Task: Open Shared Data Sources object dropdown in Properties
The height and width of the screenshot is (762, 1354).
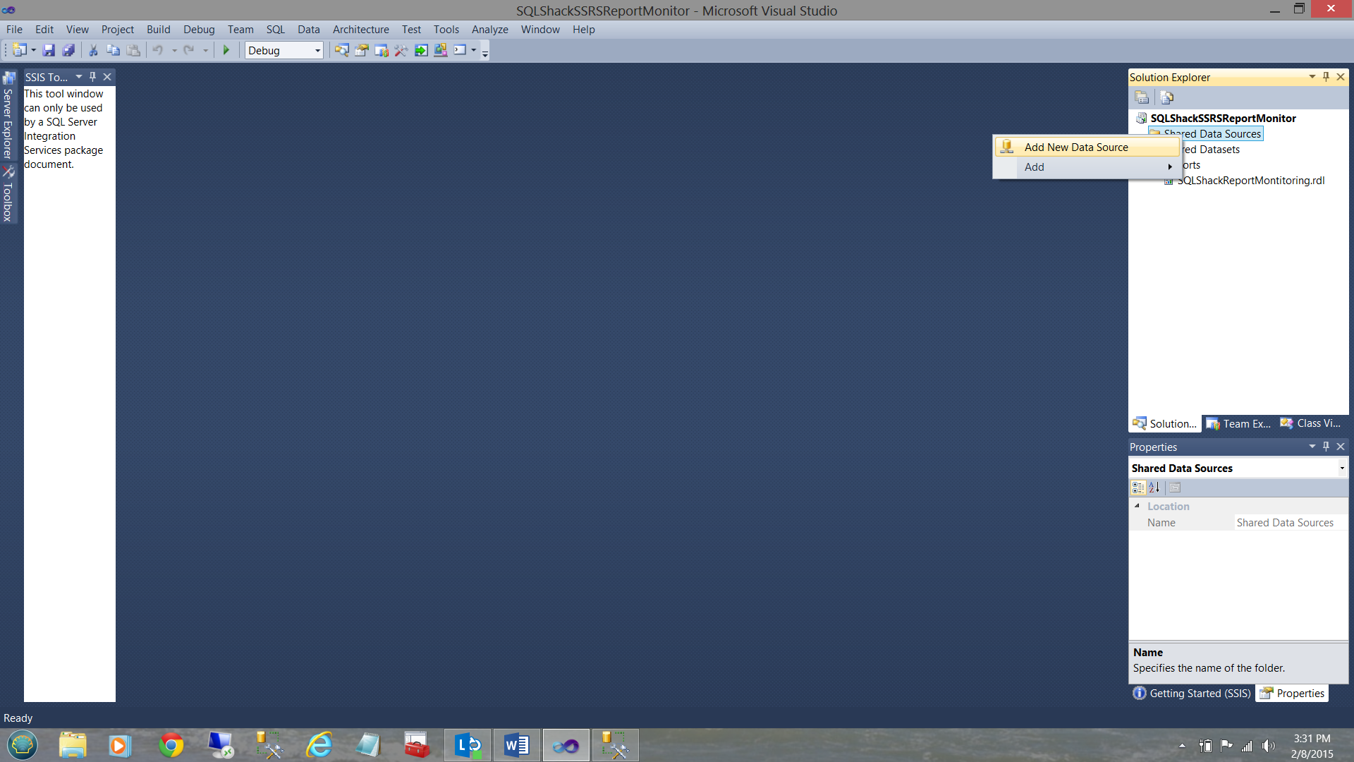Action: coord(1341,468)
